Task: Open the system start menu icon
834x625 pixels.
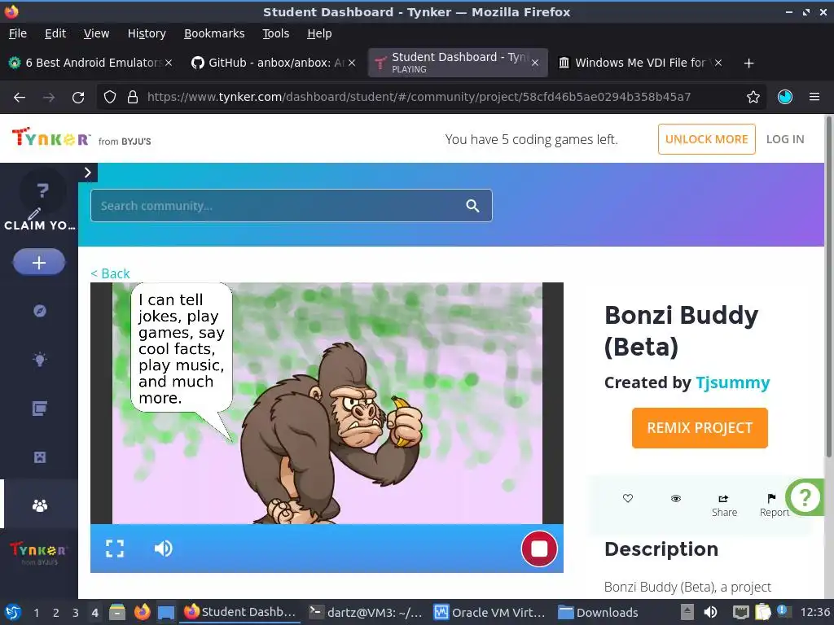Action: click(x=13, y=613)
